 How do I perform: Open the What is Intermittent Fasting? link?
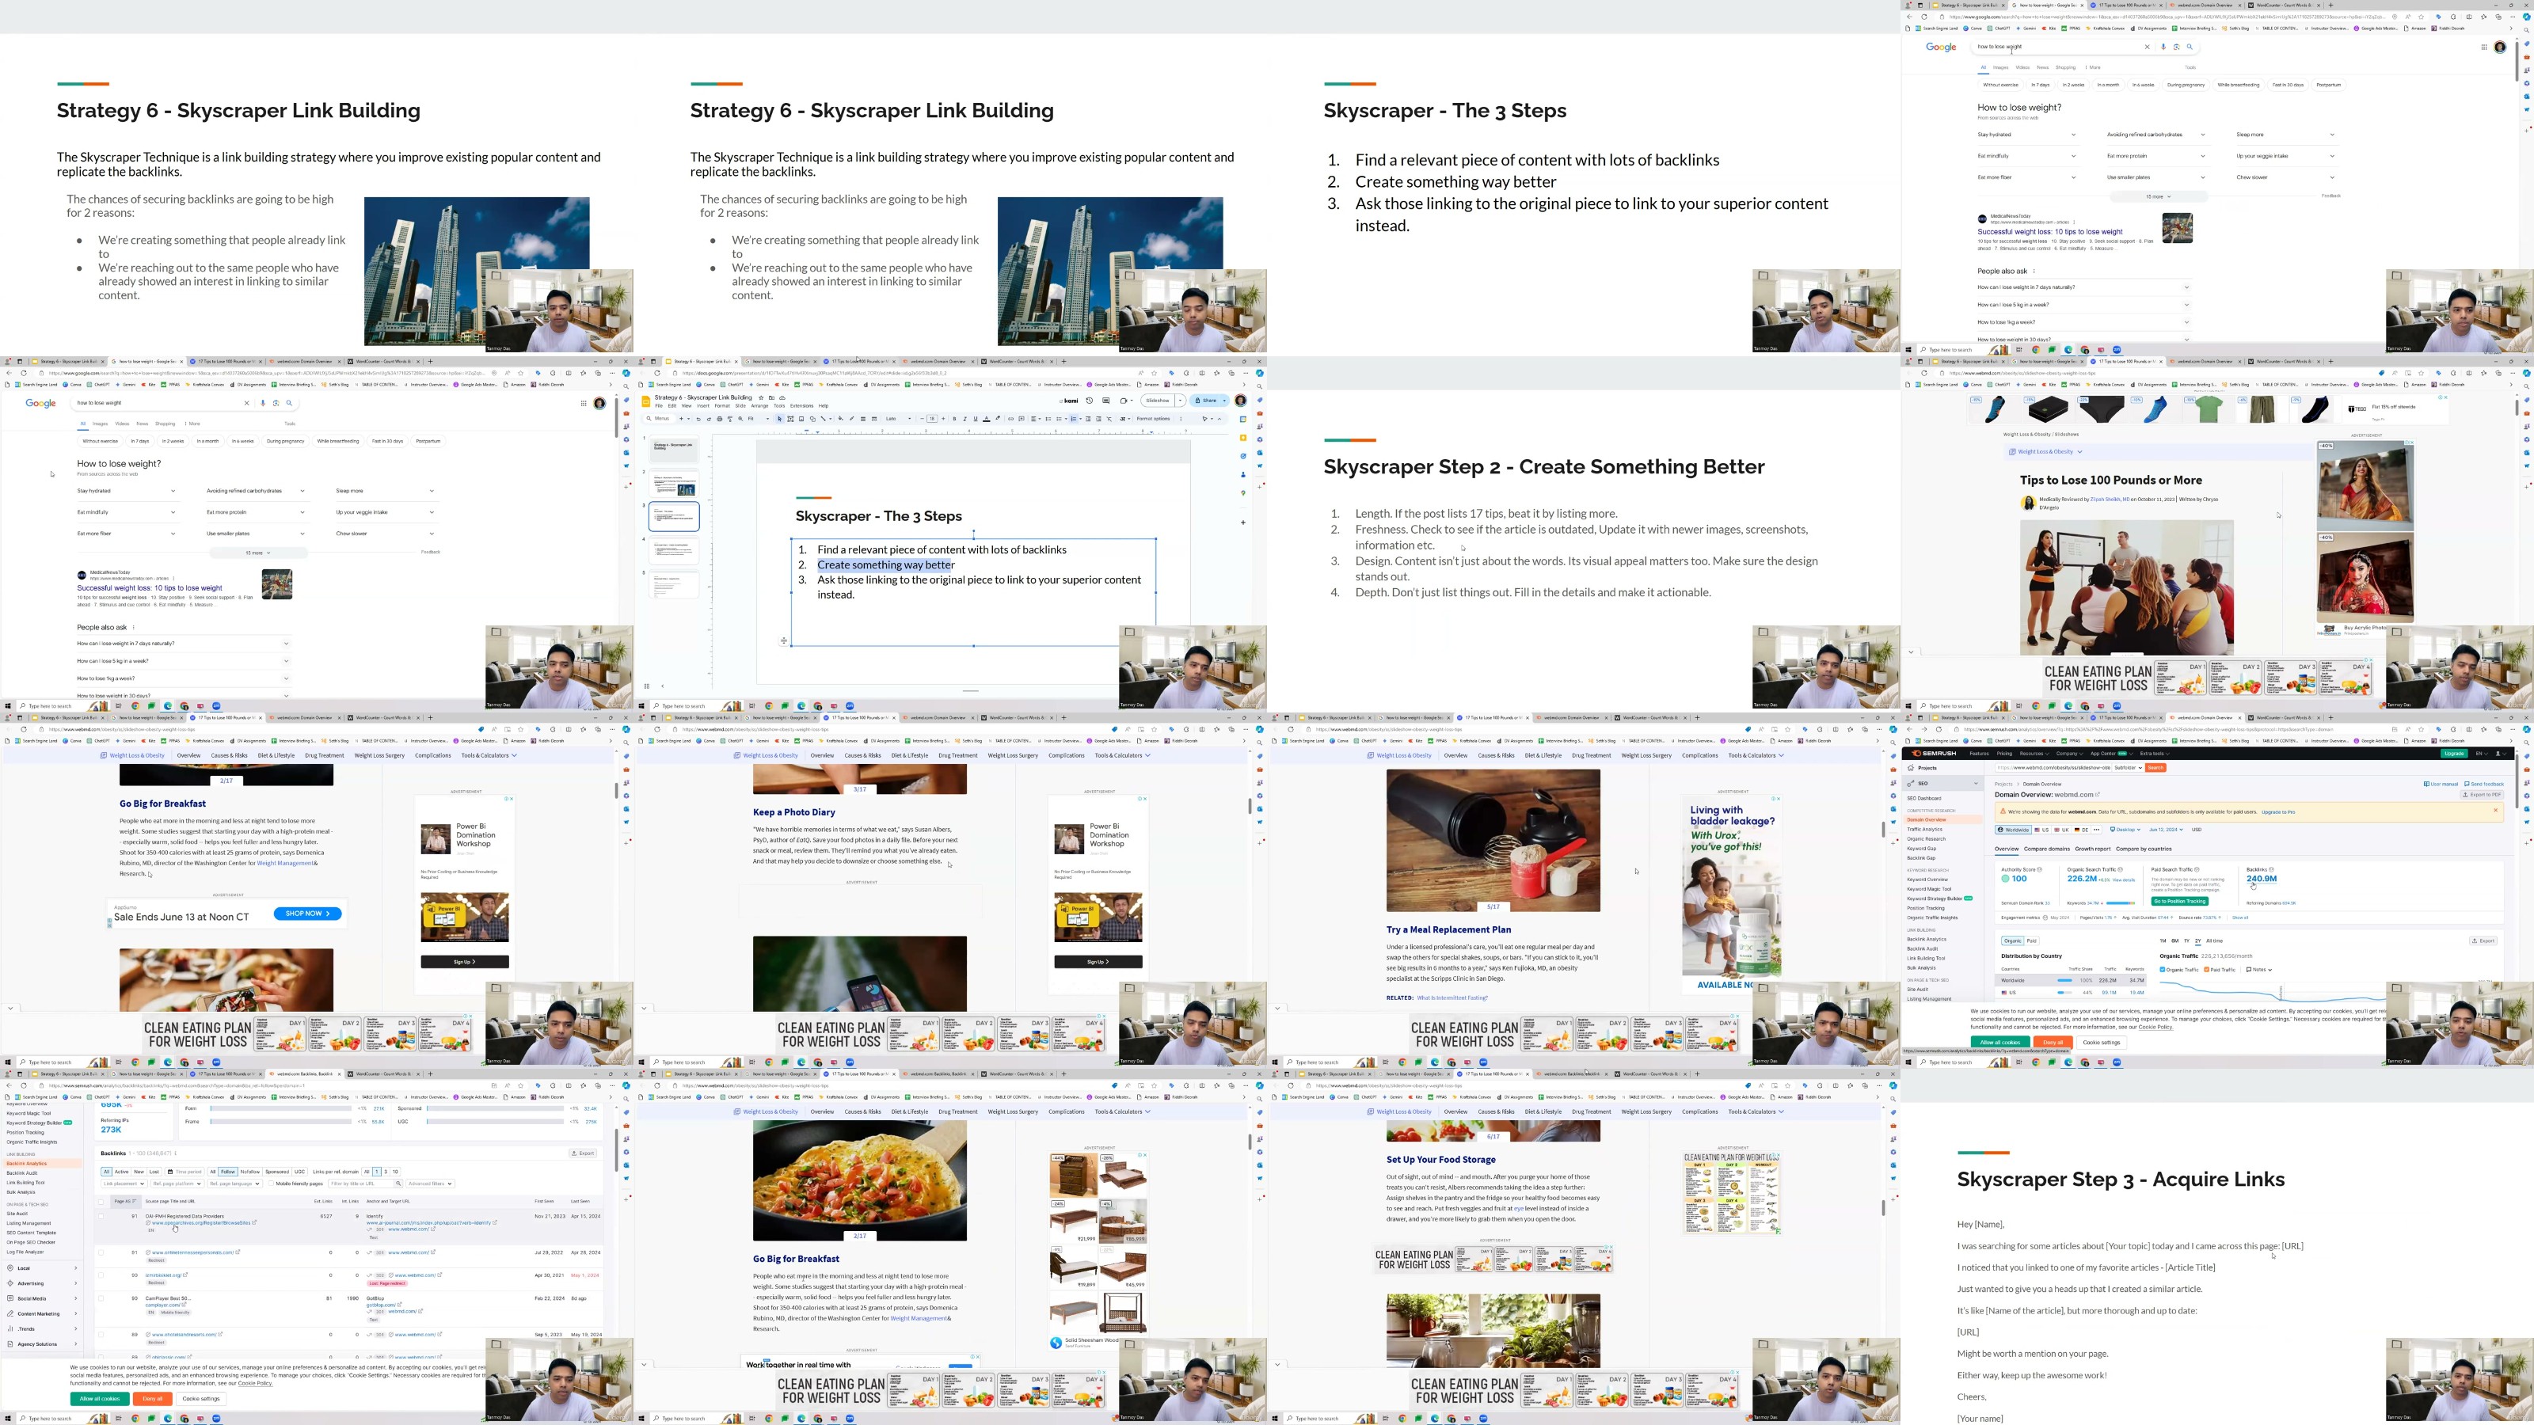[1452, 997]
